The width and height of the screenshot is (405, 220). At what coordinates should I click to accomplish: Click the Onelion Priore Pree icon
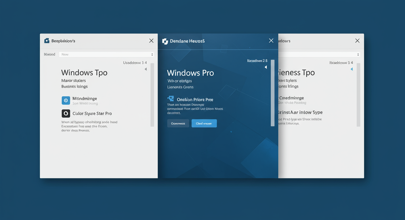point(171,99)
